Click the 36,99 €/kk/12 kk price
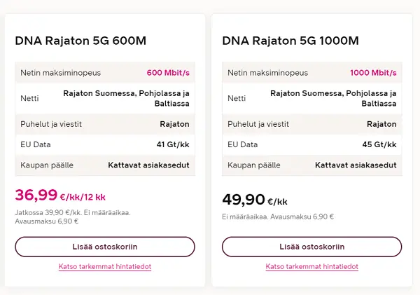420x295 pixels. tap(60, 195)
